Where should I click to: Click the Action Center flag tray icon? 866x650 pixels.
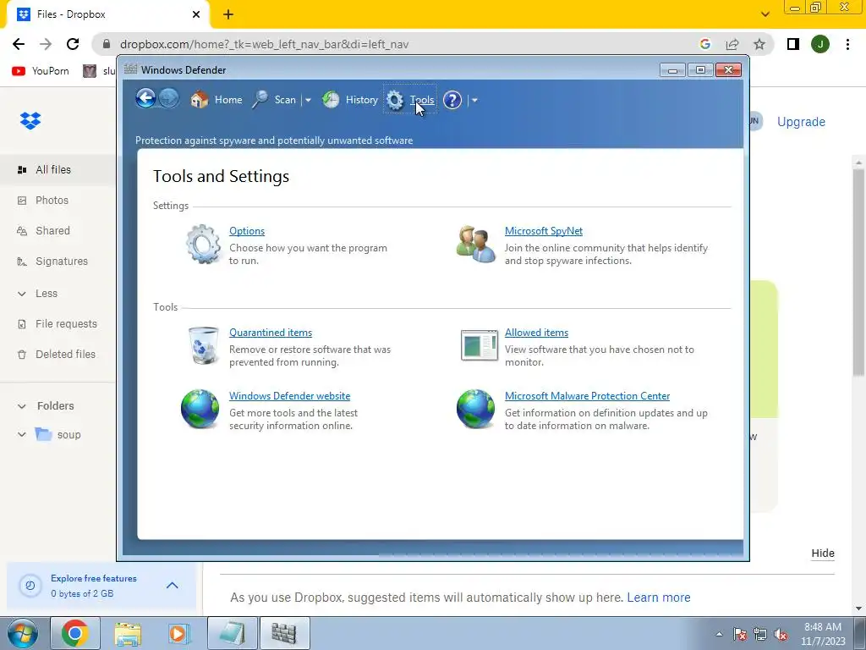[x=740, y=635]
